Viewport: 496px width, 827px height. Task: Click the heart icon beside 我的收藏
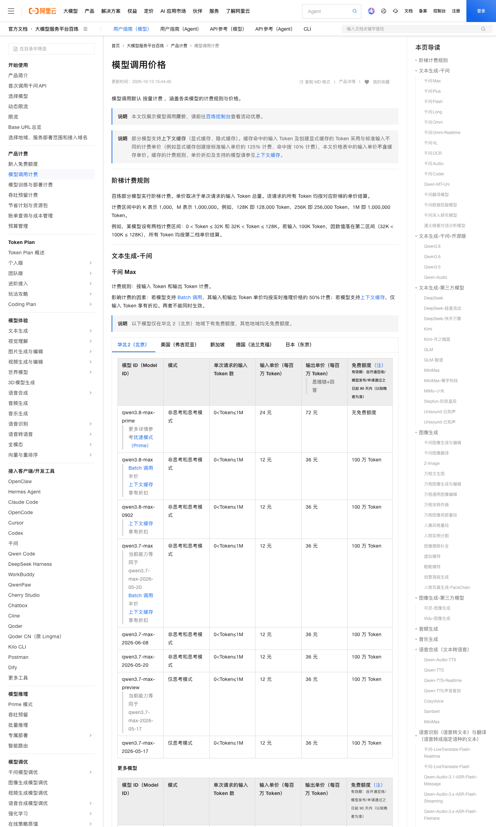(x=367, y=82)
